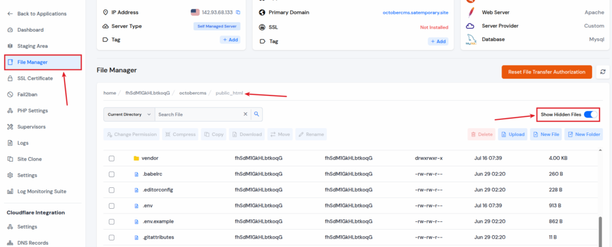This screenshot has width=612, height=247.
Task: Select File Manager sidebar item
Action: (43, 62)
